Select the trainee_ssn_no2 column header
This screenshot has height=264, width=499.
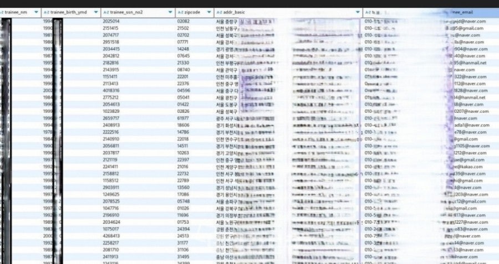pyautogui.click(x=138, y=12)
